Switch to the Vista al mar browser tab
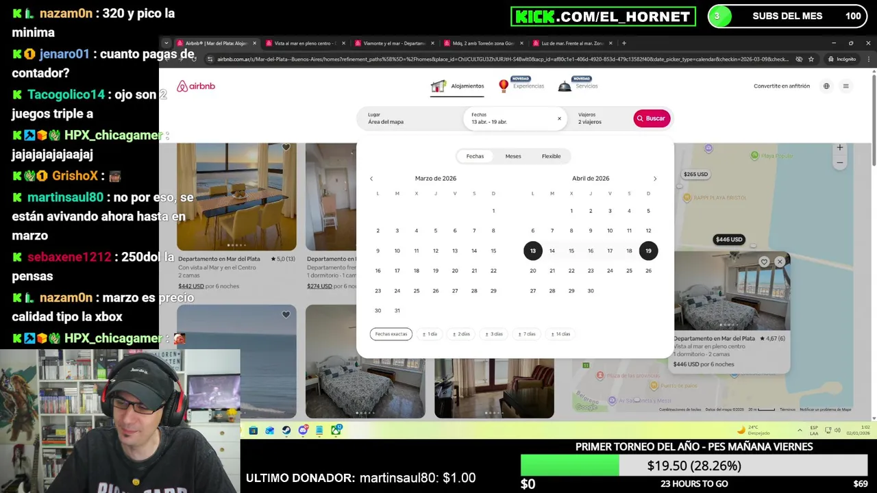This screenshot has height=493, width=877. (x=305, y=43)
